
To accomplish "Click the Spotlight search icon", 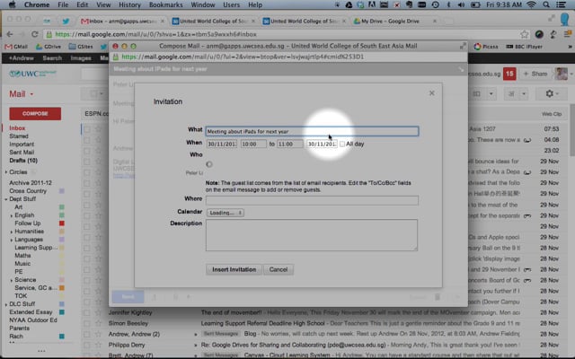I will coord(546,4).
